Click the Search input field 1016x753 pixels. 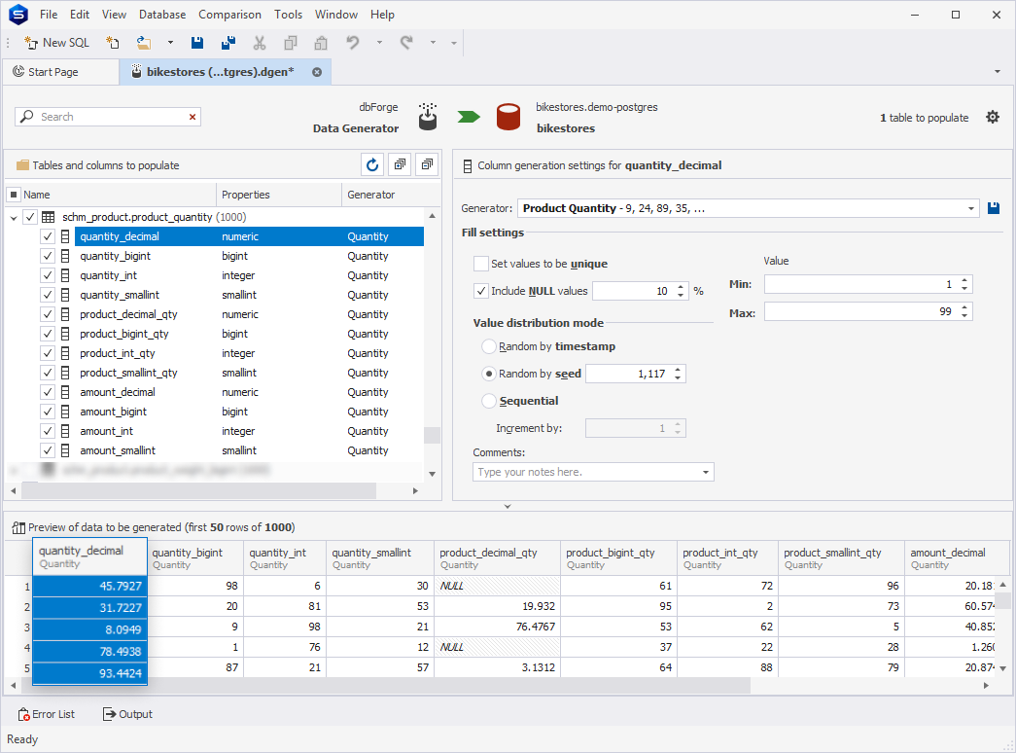pos(108,117)
